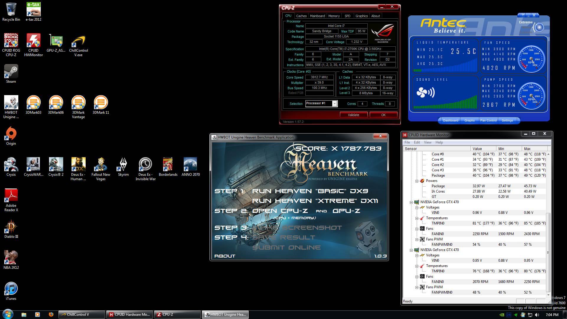Click the network tray icon

(530, 315)
